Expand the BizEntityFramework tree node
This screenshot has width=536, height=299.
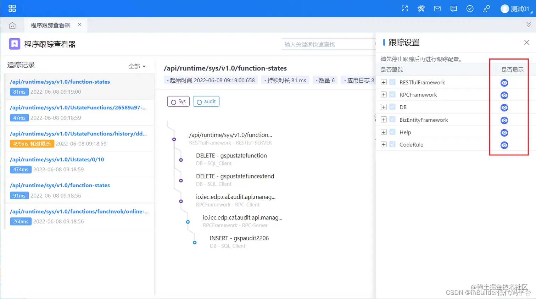tap(384, 120)
